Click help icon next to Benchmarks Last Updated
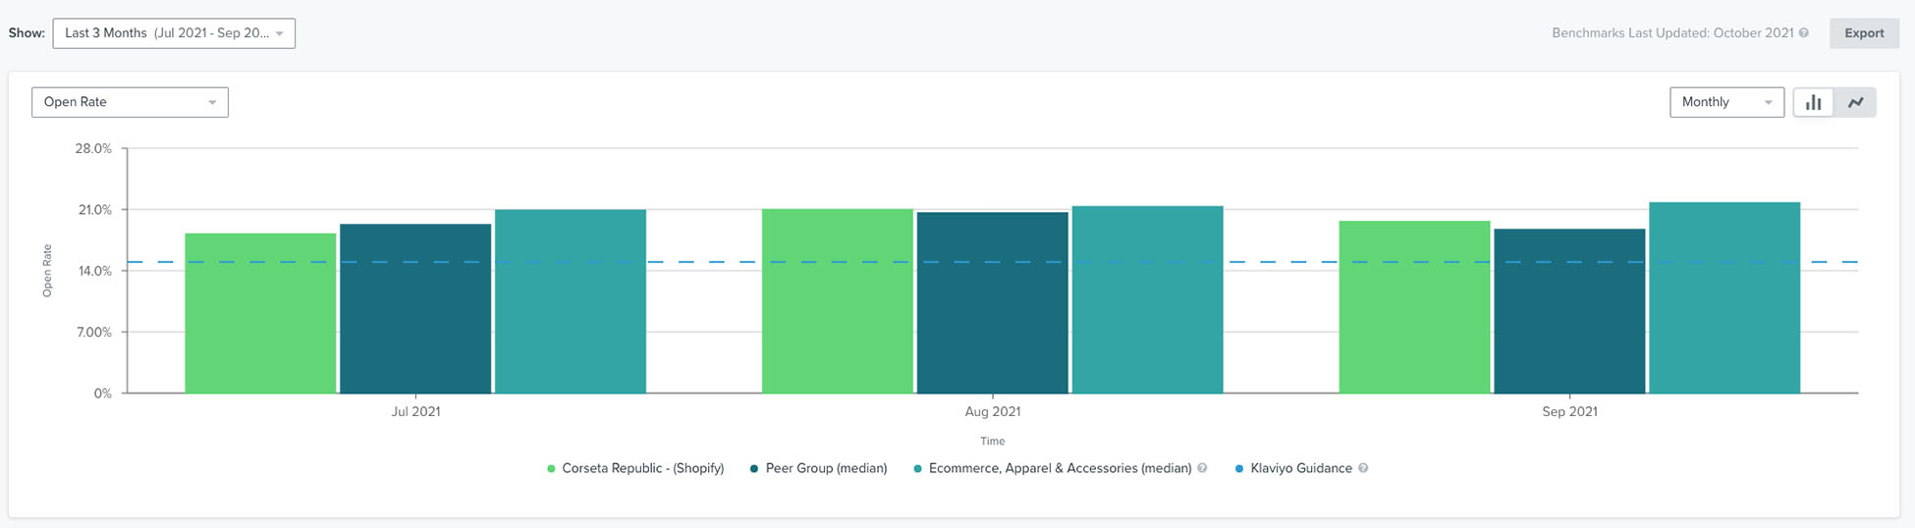The width and height of the screenshot is (1915, 528). click(x=1804, y=33)
